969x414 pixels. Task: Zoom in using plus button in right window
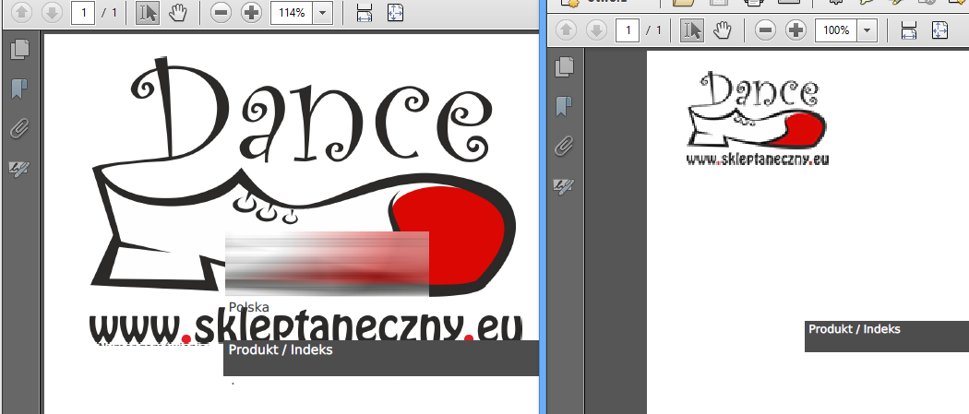point(796,30)
